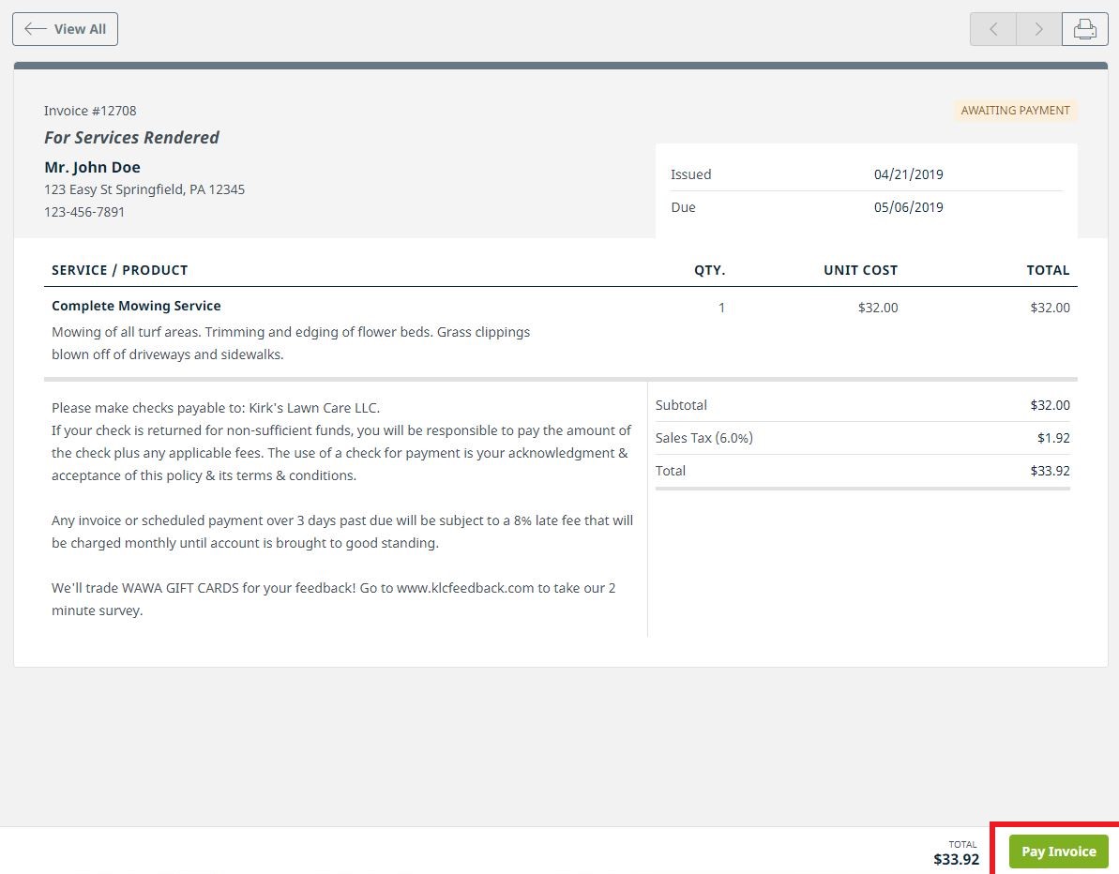The height and width of the screenshot is (874, 1119).
Task: Click the Subtotal row amount $32.00
Action: (1049, 405)
